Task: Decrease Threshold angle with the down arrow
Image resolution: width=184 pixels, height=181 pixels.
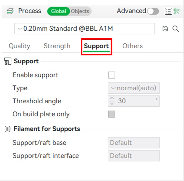Action: coord(112,104)
